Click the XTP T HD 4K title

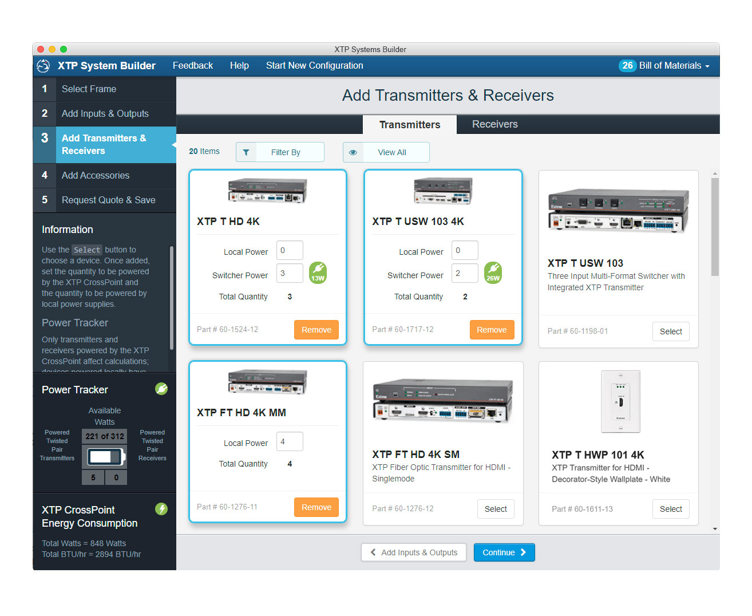228,222
